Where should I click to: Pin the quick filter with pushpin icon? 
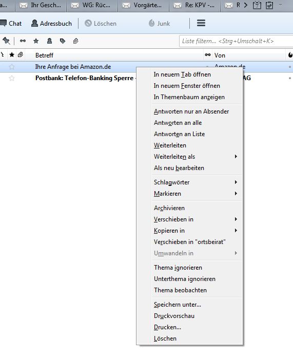[6, 41]
